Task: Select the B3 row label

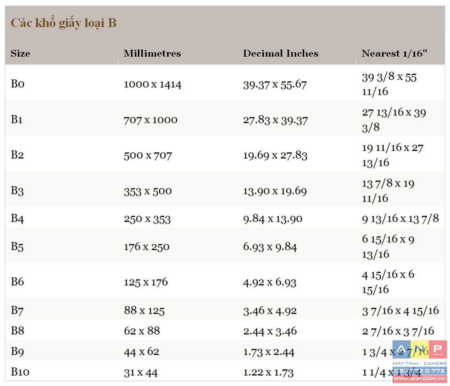Action: [17, 191]
